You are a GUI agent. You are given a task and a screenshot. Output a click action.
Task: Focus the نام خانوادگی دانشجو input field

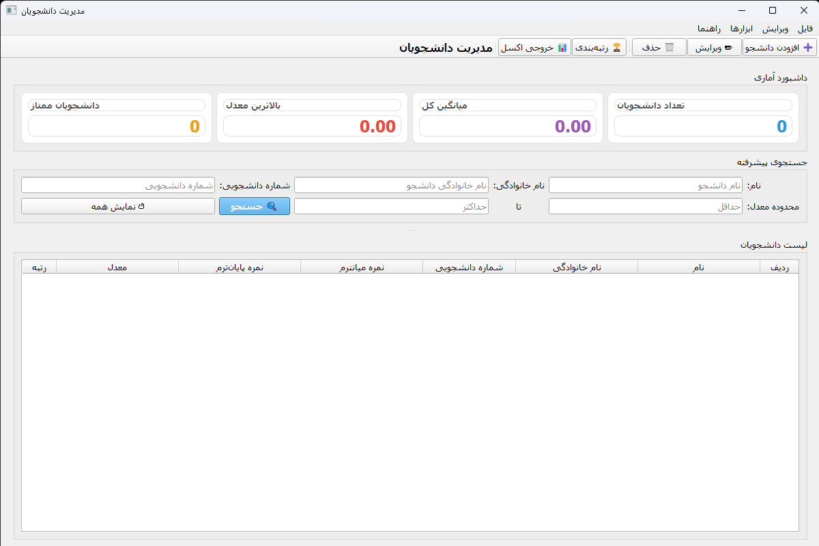(391, 186)
